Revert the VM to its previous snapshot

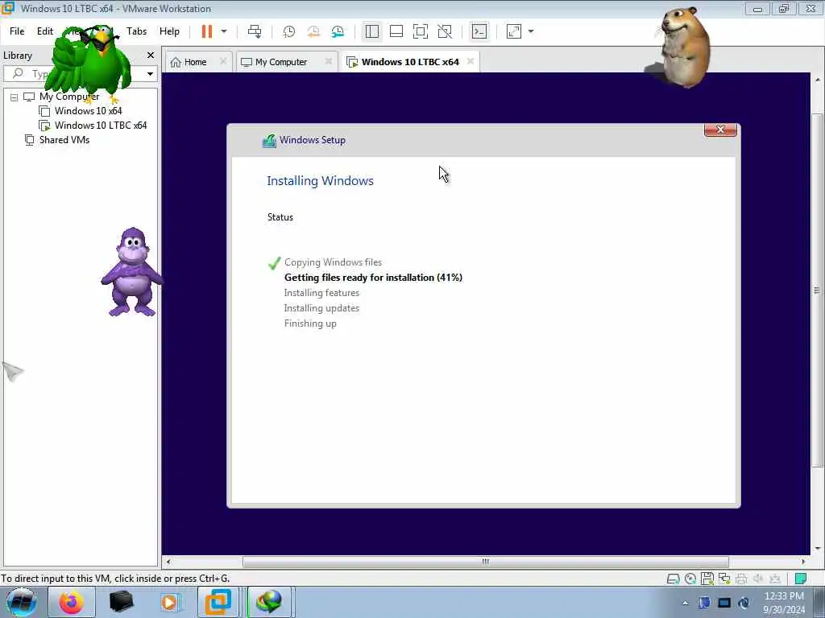tap(313, 31)
